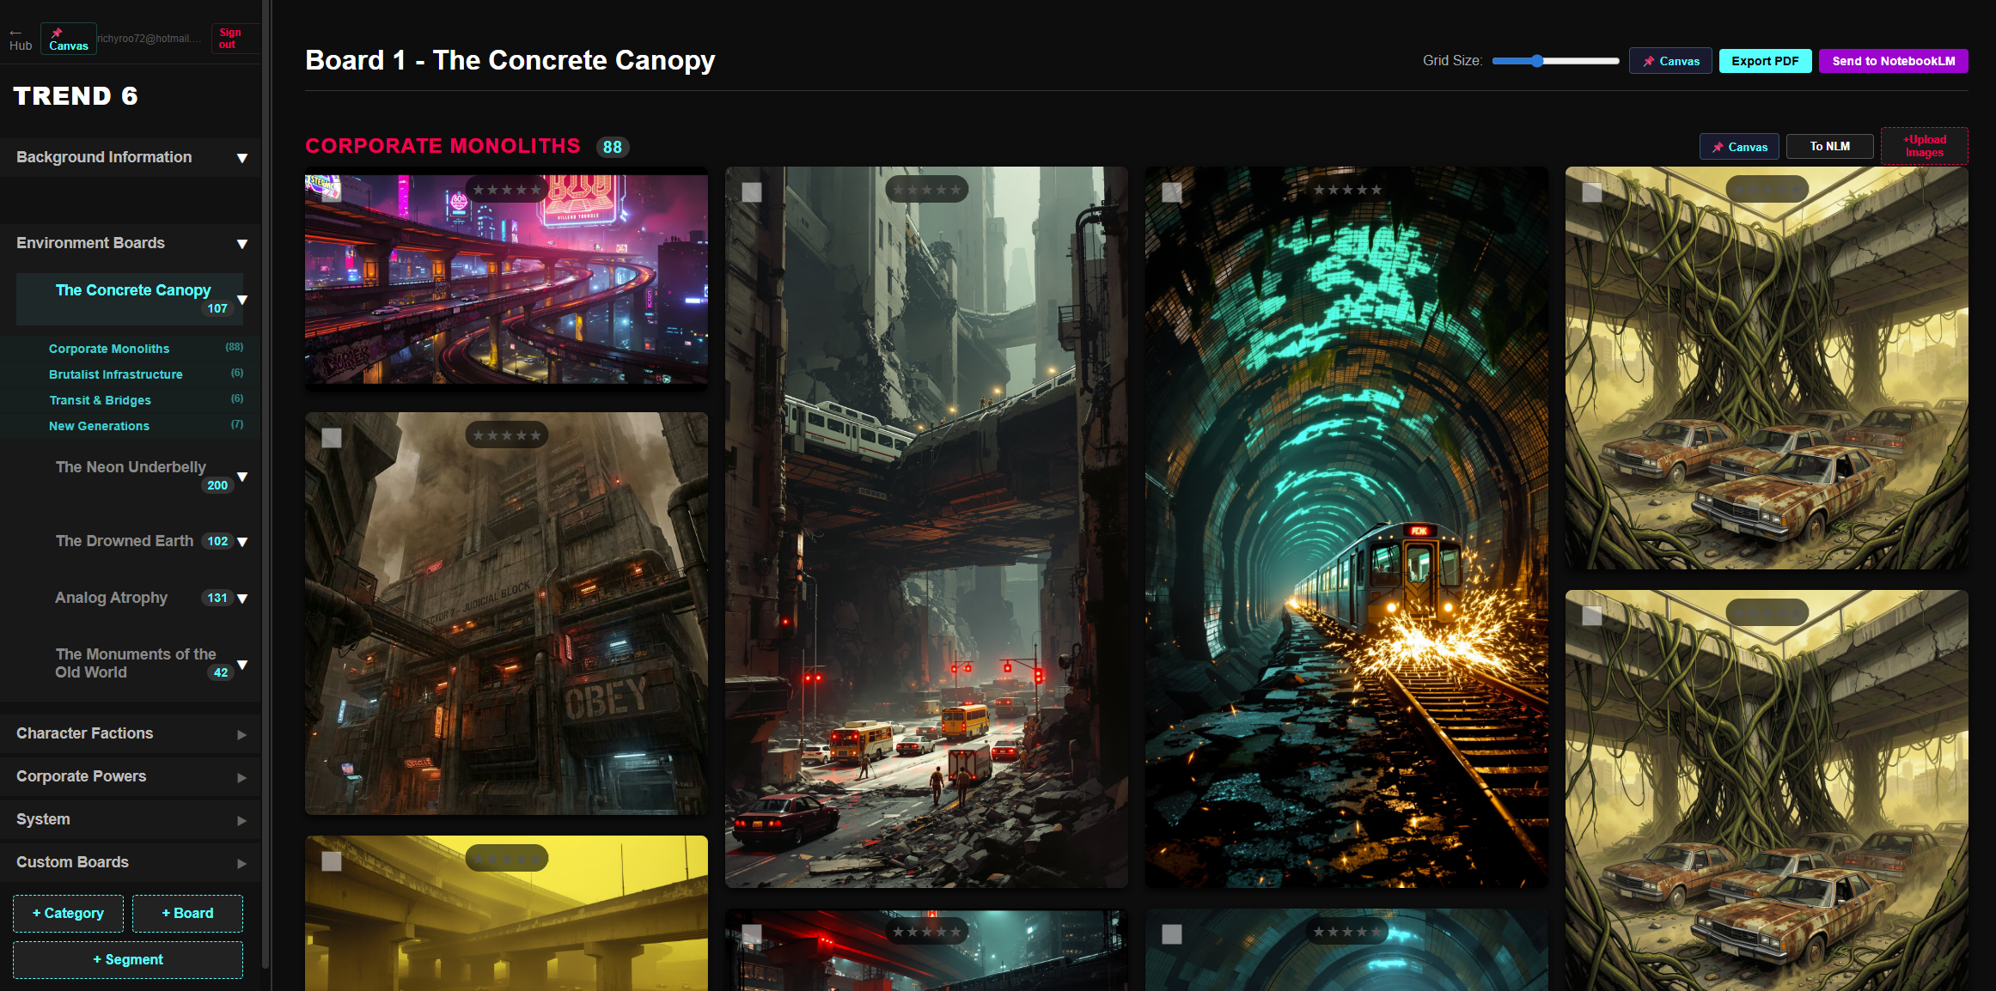Collapse the Environment Boards section
Screen dimensions: 1996x991
[x=241, y=244]
